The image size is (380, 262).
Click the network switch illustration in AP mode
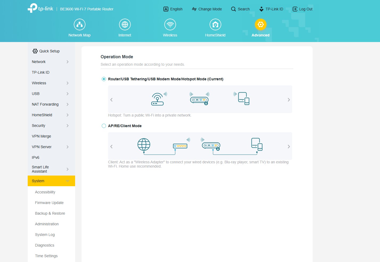(x=181, y=144)
